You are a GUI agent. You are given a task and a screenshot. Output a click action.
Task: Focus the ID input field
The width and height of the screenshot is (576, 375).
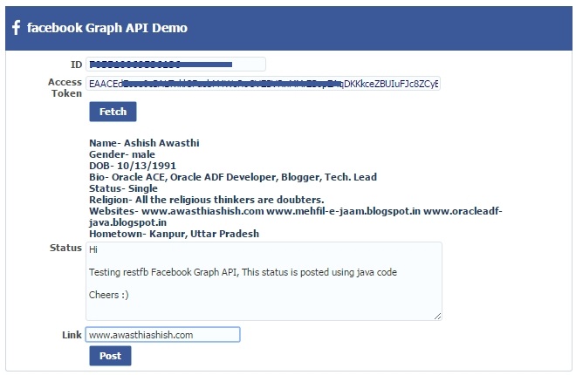click(175, 65)
